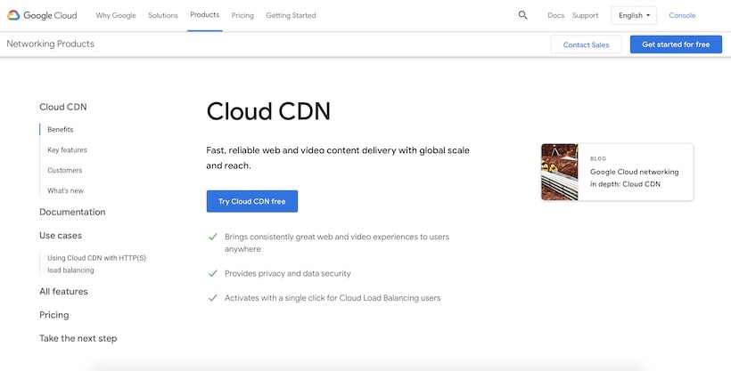The image size is (731, 371).
Task: Open the Solutions menu
Action: pyautogui.click(x=163, y=15)
